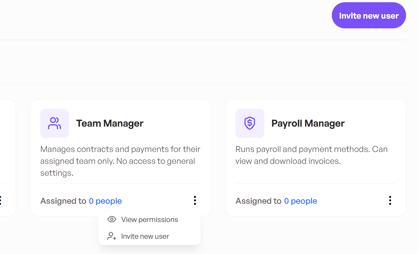Choose Invite new user in the popup menu
The image size is (418, 254).
pos(149,236)
